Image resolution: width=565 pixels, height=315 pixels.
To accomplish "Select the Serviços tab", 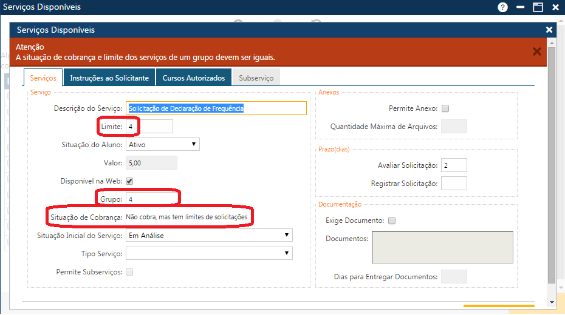I will click(43, 78).
